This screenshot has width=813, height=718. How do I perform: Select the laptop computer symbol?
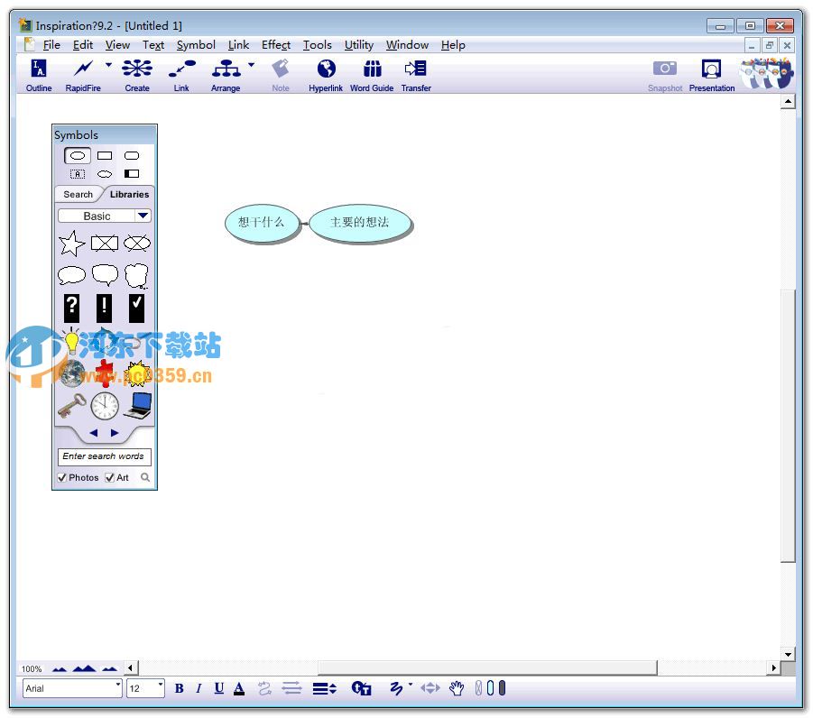pos(137,405)
